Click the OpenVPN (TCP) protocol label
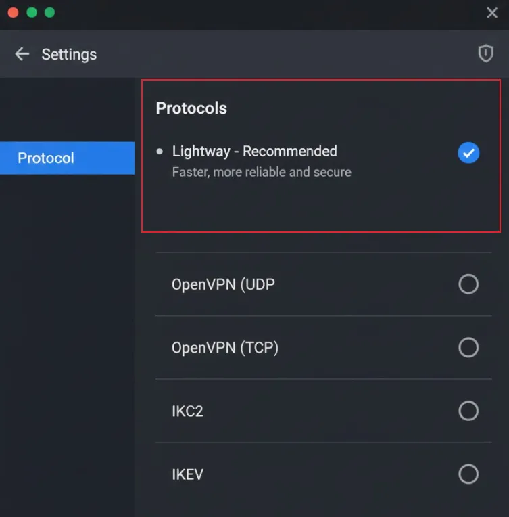 (x=225, y=348)
